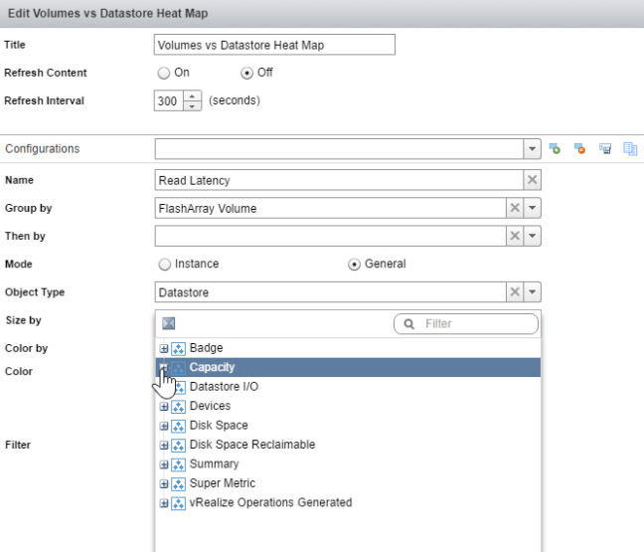Viewport: 644px width, 552px height.
Task: Clear the Read Latency name field
Action: [x=532, y=180]
